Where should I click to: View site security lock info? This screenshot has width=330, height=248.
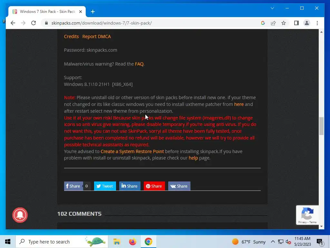(46, 23)
